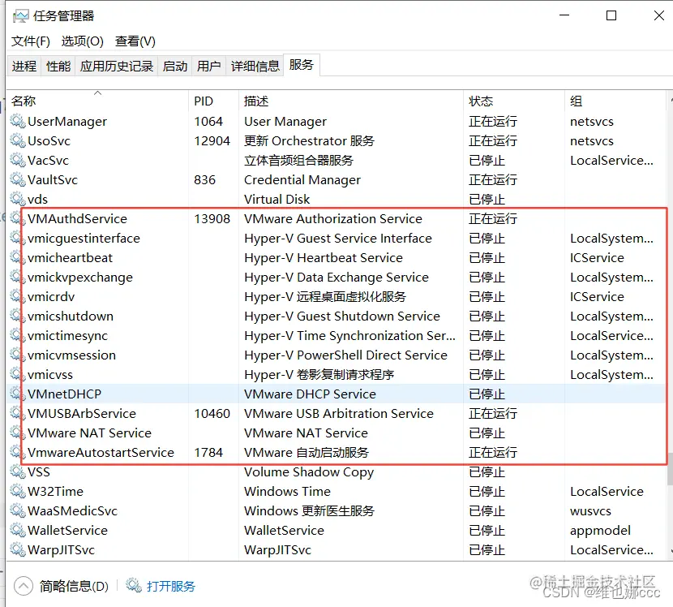Click PID 1784 in VmwareAutostartService row
The height and width of the screenshot is (607, 673).
(208, 452)
